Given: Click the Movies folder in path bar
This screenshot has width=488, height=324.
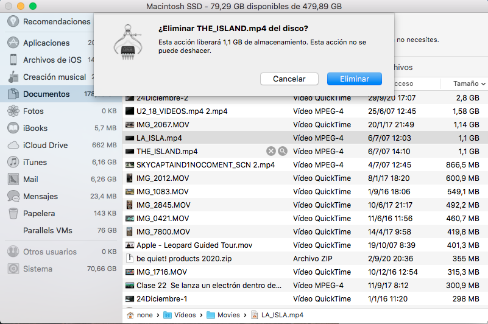Looking at the screenshot, I should coord(223,315).
